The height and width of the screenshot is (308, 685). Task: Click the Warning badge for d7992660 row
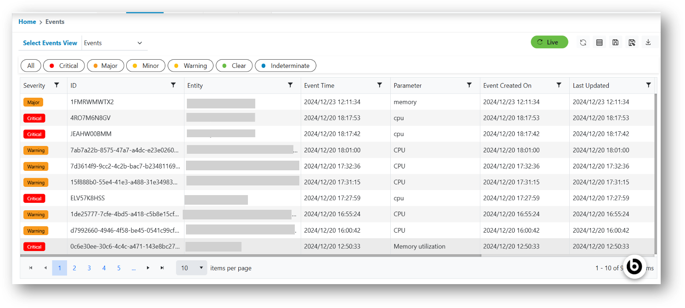36,230
